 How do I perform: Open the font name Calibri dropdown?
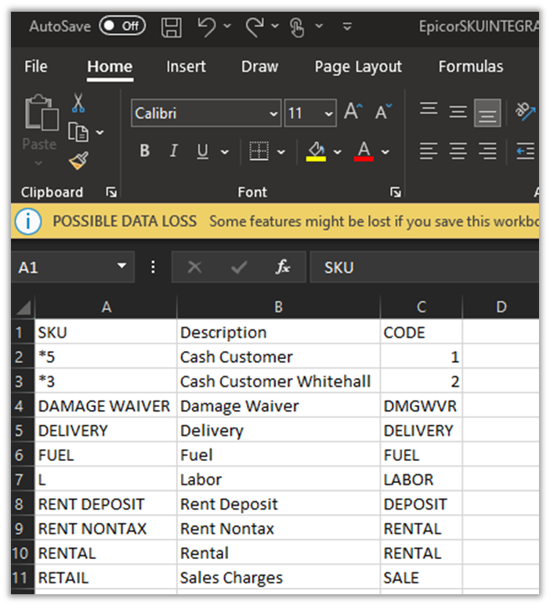click(273, 114)
